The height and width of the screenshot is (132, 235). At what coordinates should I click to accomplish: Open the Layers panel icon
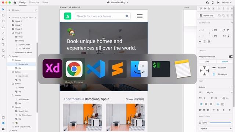(3, 123)
